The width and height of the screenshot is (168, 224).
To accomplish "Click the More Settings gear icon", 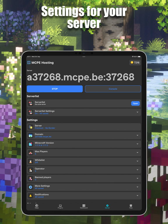I will pyautogui.click(x=31, y=187).
